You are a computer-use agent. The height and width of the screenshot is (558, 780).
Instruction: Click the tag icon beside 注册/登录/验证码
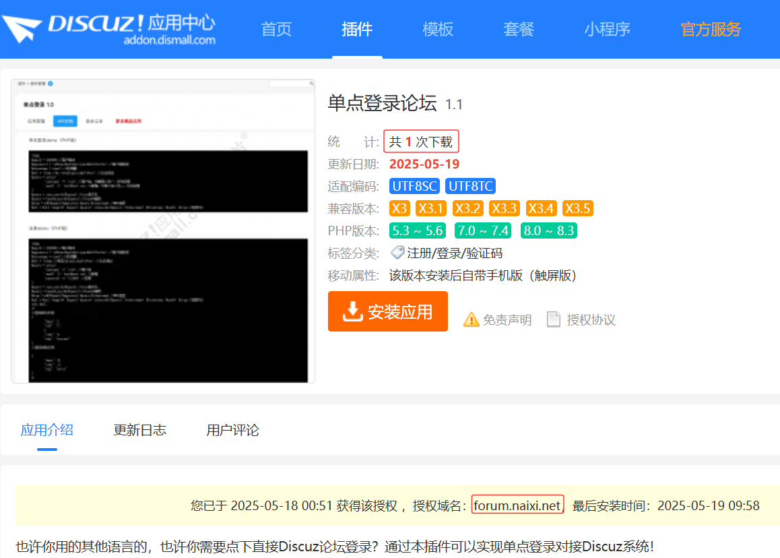397,253
